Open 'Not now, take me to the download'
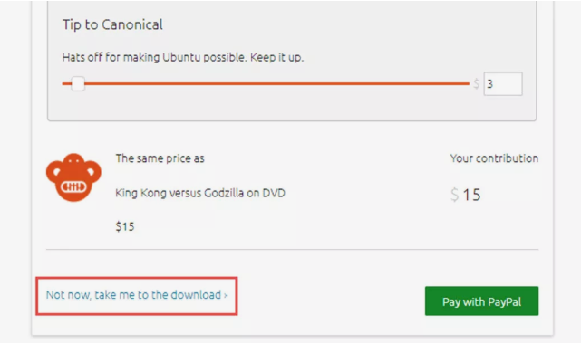The image size is (581, 344). [x=136, y=295]
